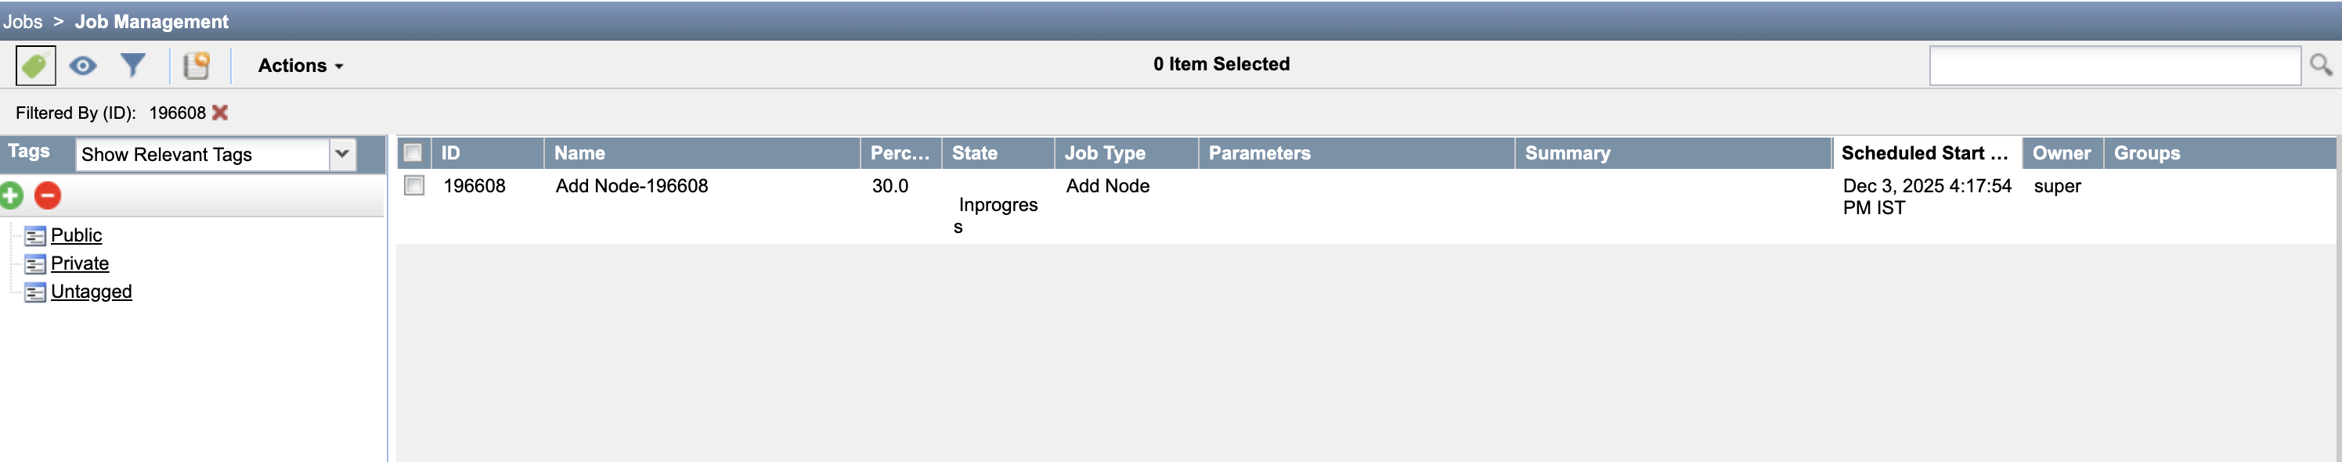
Task: Click the green tag icon in toolbar
Action: point(35,66)
